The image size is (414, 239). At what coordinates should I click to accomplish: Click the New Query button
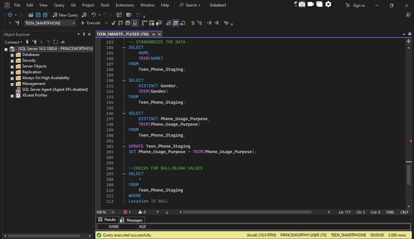(65, 15)
